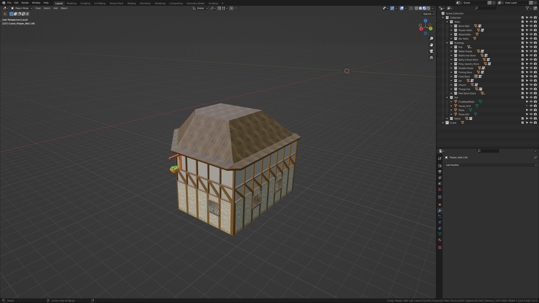Toggle proportional editing in header
Image resolution: width=539 pixels, height=303 pixels.
click(x=231, y=8)
